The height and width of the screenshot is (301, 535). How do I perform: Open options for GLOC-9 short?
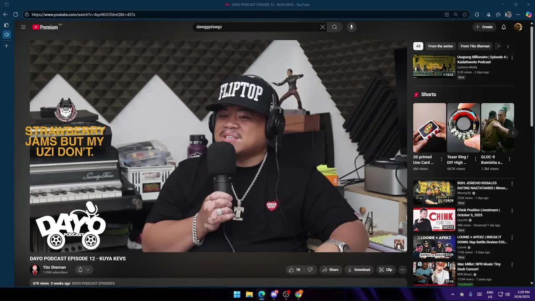[x=510, y=159]
